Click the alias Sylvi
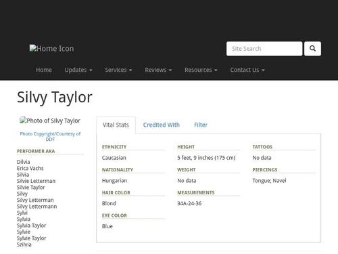 (x=22, y=213)
